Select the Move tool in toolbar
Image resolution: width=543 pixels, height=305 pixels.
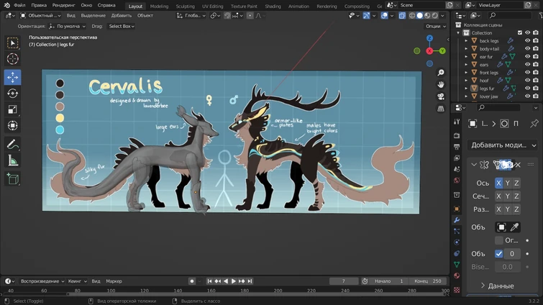(13, 77)
